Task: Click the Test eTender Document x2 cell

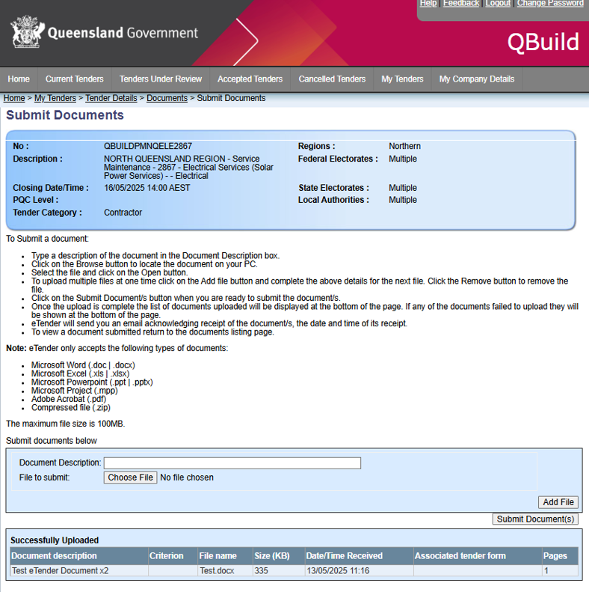Action: click(x=79, y=570)
